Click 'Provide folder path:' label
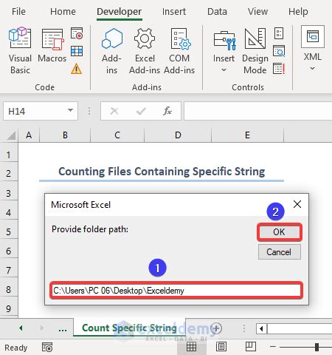This screenshot has width=332, height=355. tap(90, 229)
